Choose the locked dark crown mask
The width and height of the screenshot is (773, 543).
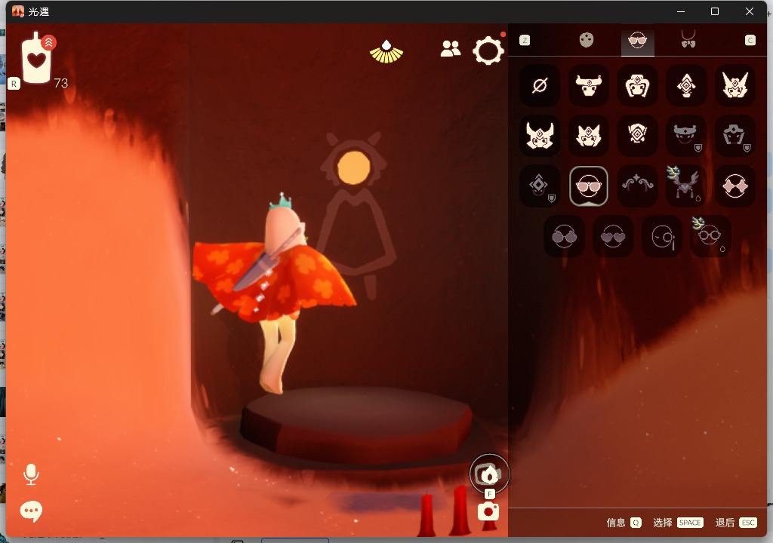685,136
